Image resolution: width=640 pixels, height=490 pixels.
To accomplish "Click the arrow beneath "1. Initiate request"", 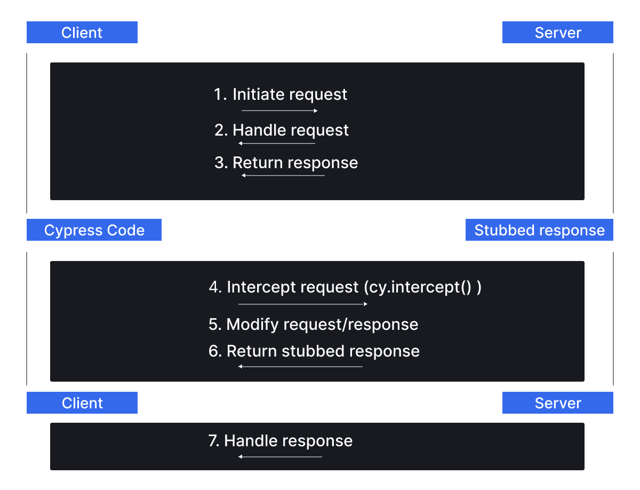I will click(x=279, y=110).
